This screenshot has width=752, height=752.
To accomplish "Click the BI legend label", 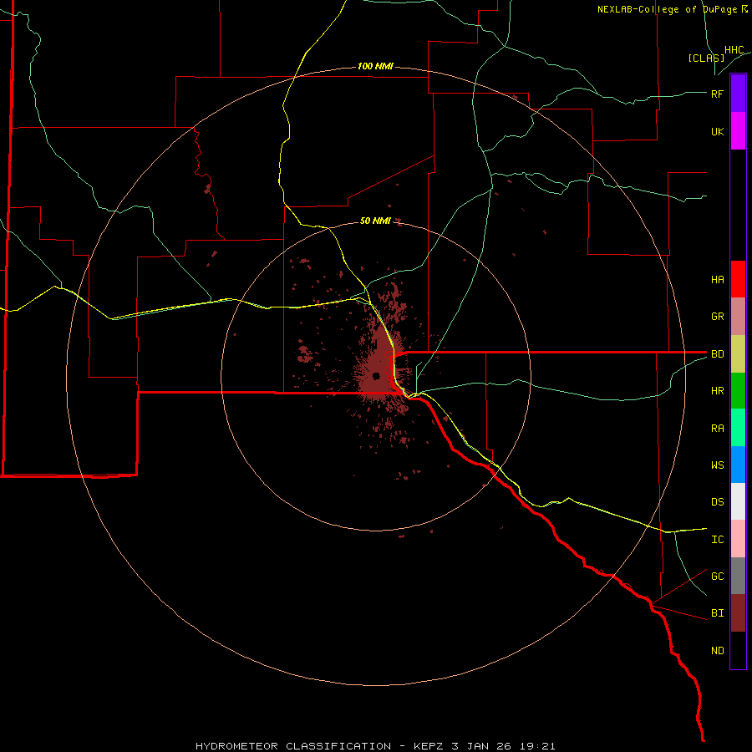I will point(717,613).
